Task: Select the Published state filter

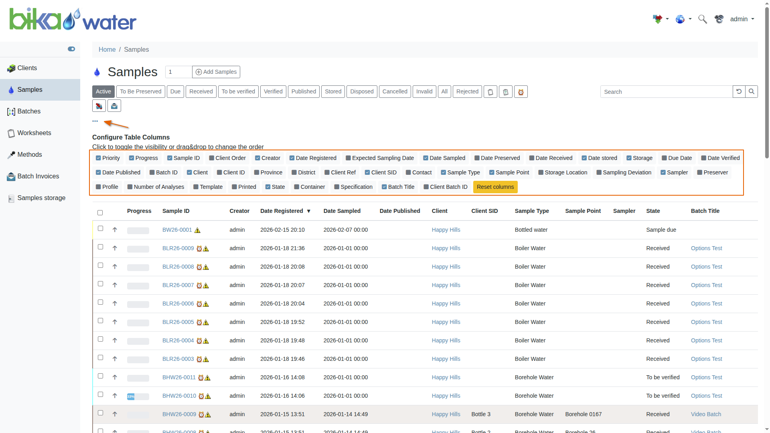Action: tap(303, 92)
